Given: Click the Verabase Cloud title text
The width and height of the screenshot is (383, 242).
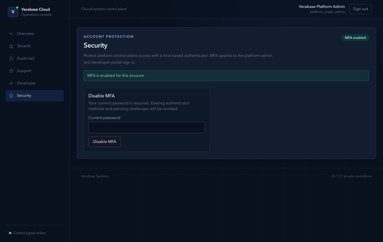Looking at the screenshot, I should pos(35,9).
